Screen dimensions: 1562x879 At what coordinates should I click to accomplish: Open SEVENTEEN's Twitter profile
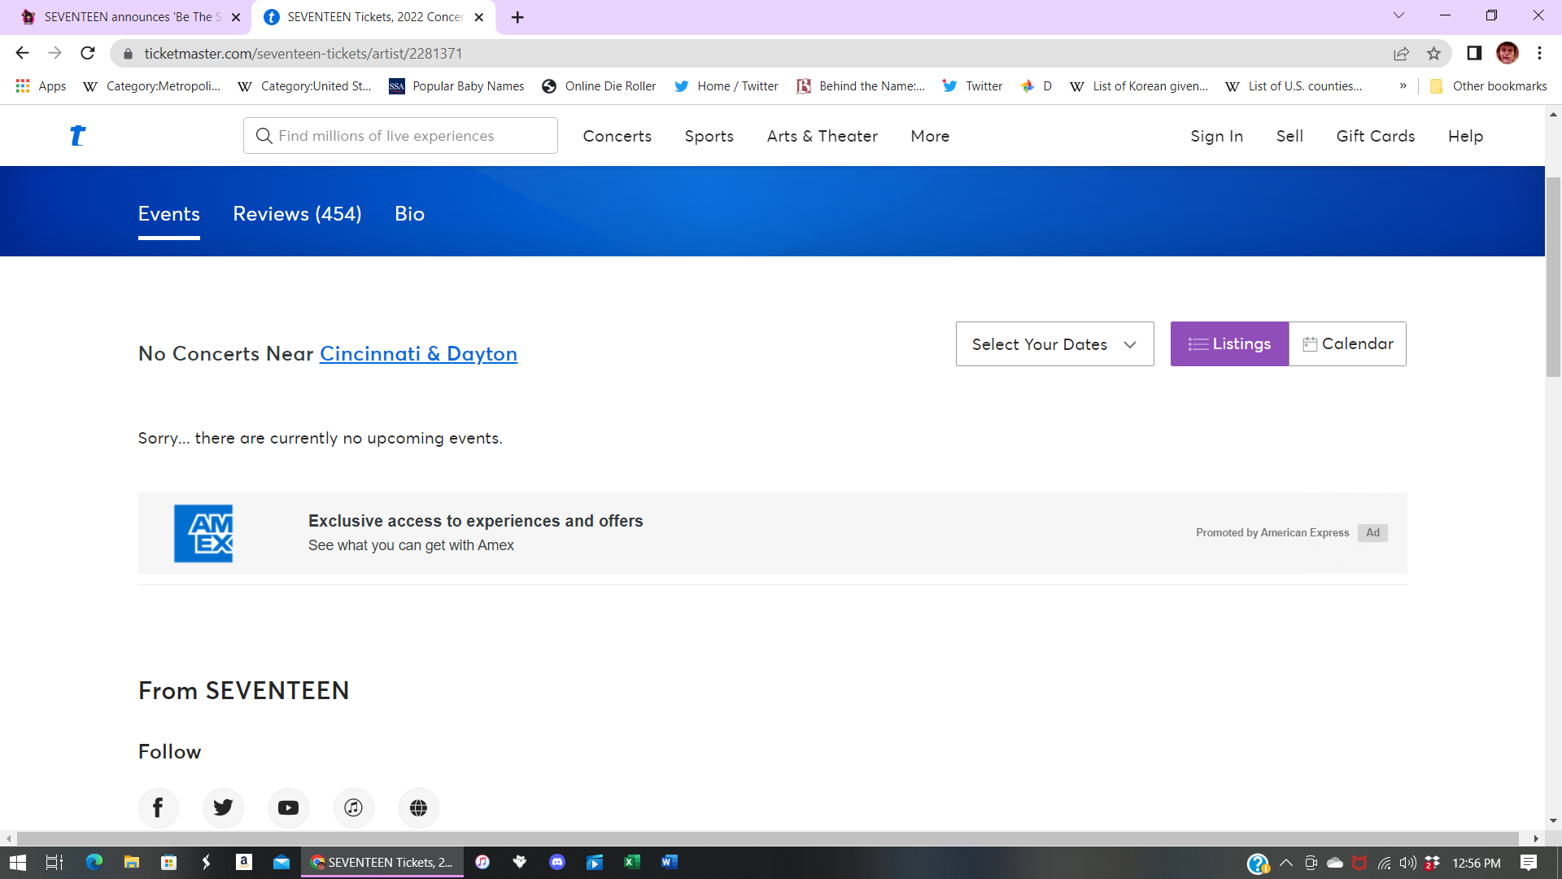coord(223,807)
